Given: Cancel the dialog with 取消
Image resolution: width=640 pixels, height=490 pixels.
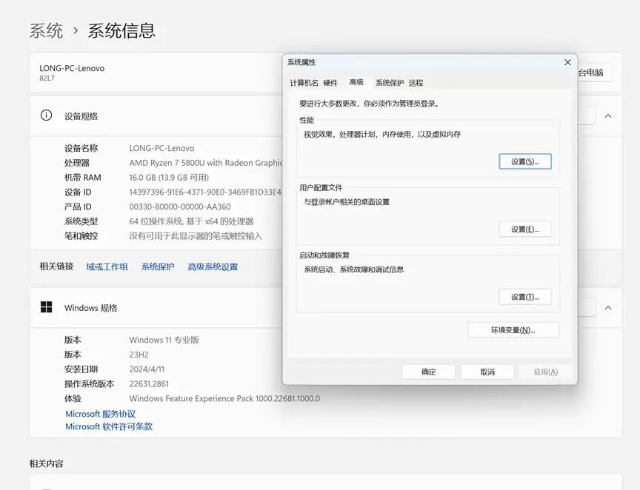Looking at the screenshot, I should coord(487,372).
